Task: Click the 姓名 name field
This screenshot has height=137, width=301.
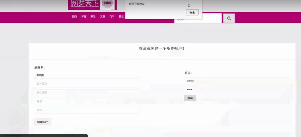Action: 86,102
